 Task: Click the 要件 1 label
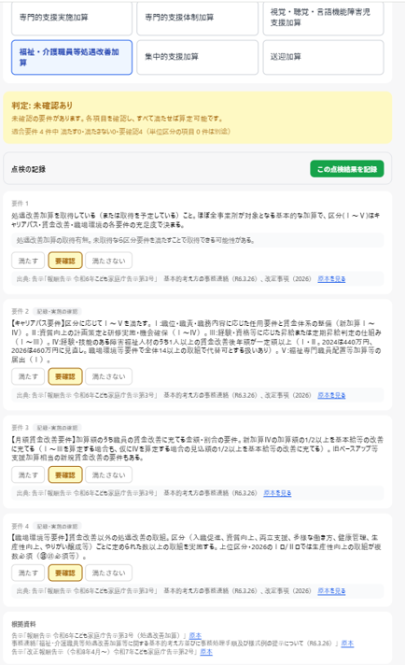click(x=20, y=204)
